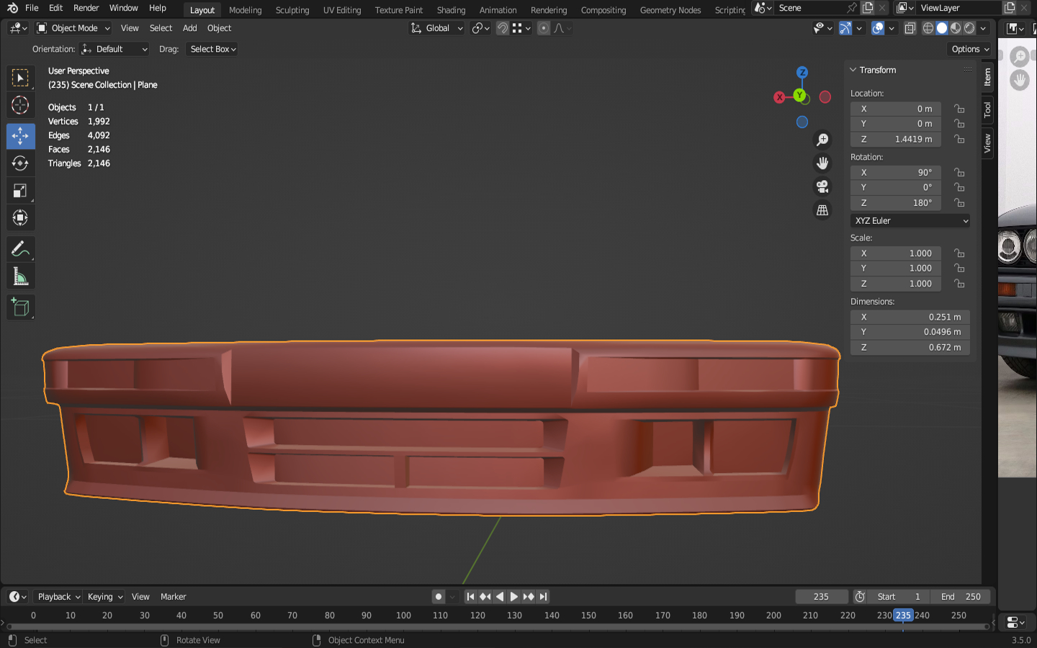
Task: Click the Location Z value field
Action: click(x=896, y=140)
